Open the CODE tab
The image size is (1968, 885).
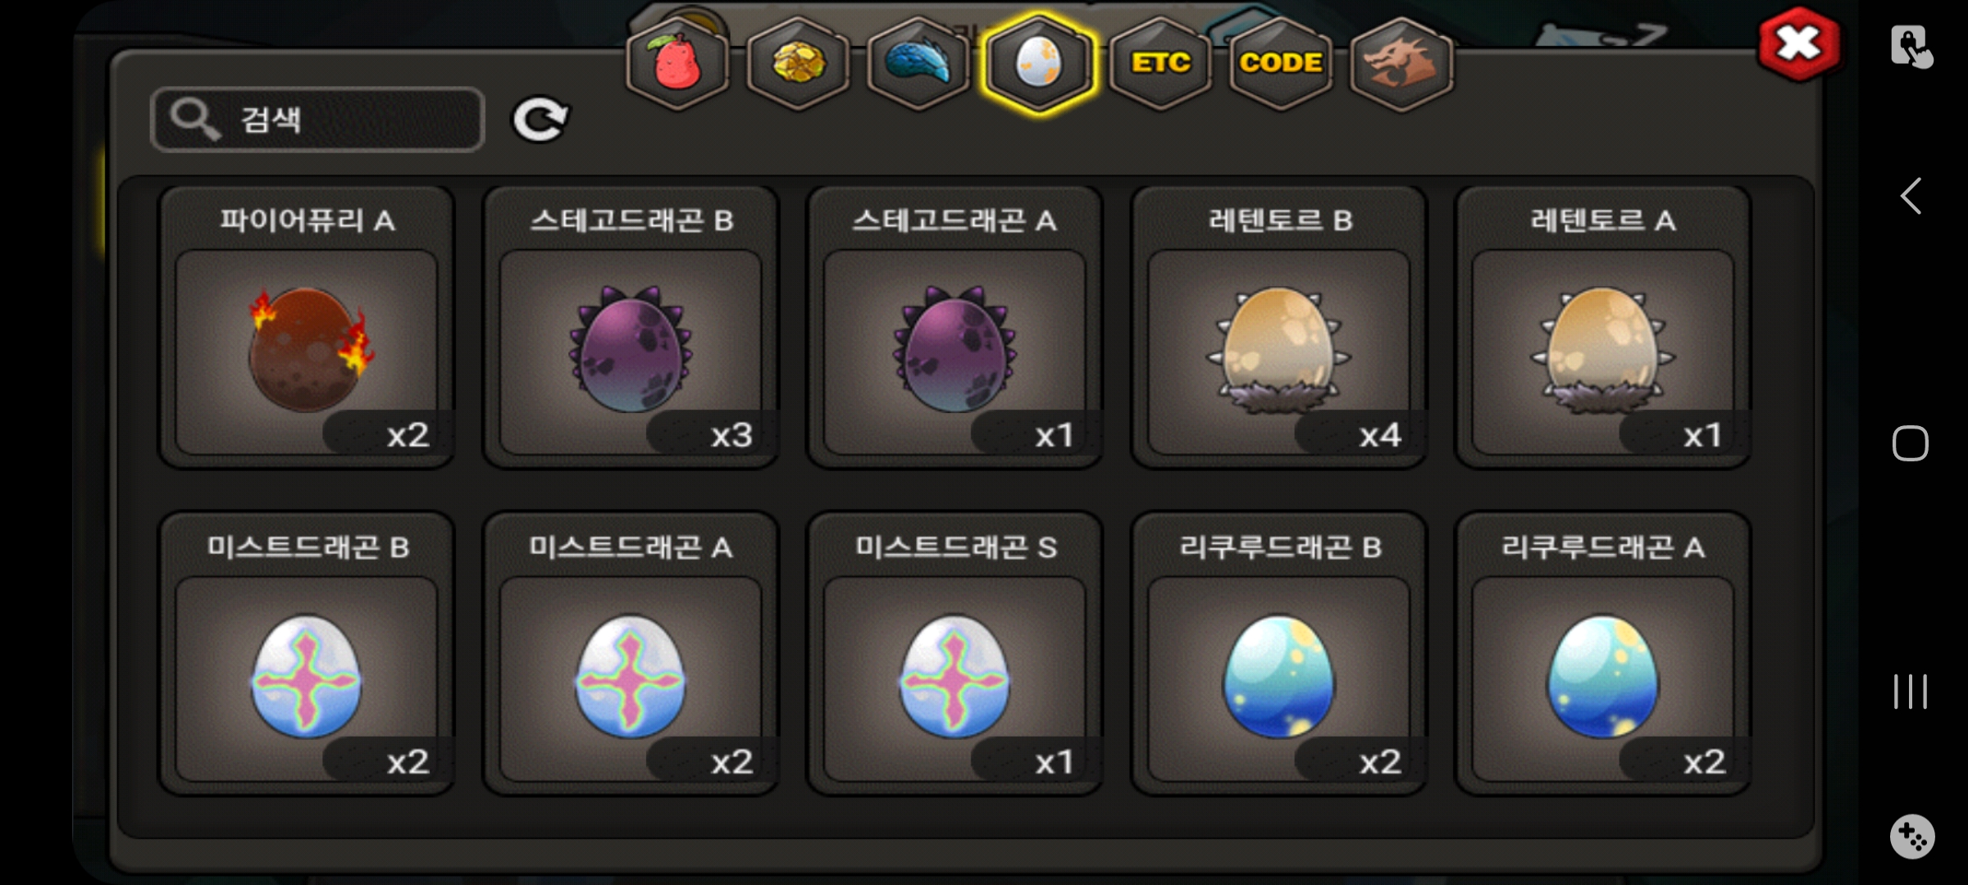pos(1280,63)
